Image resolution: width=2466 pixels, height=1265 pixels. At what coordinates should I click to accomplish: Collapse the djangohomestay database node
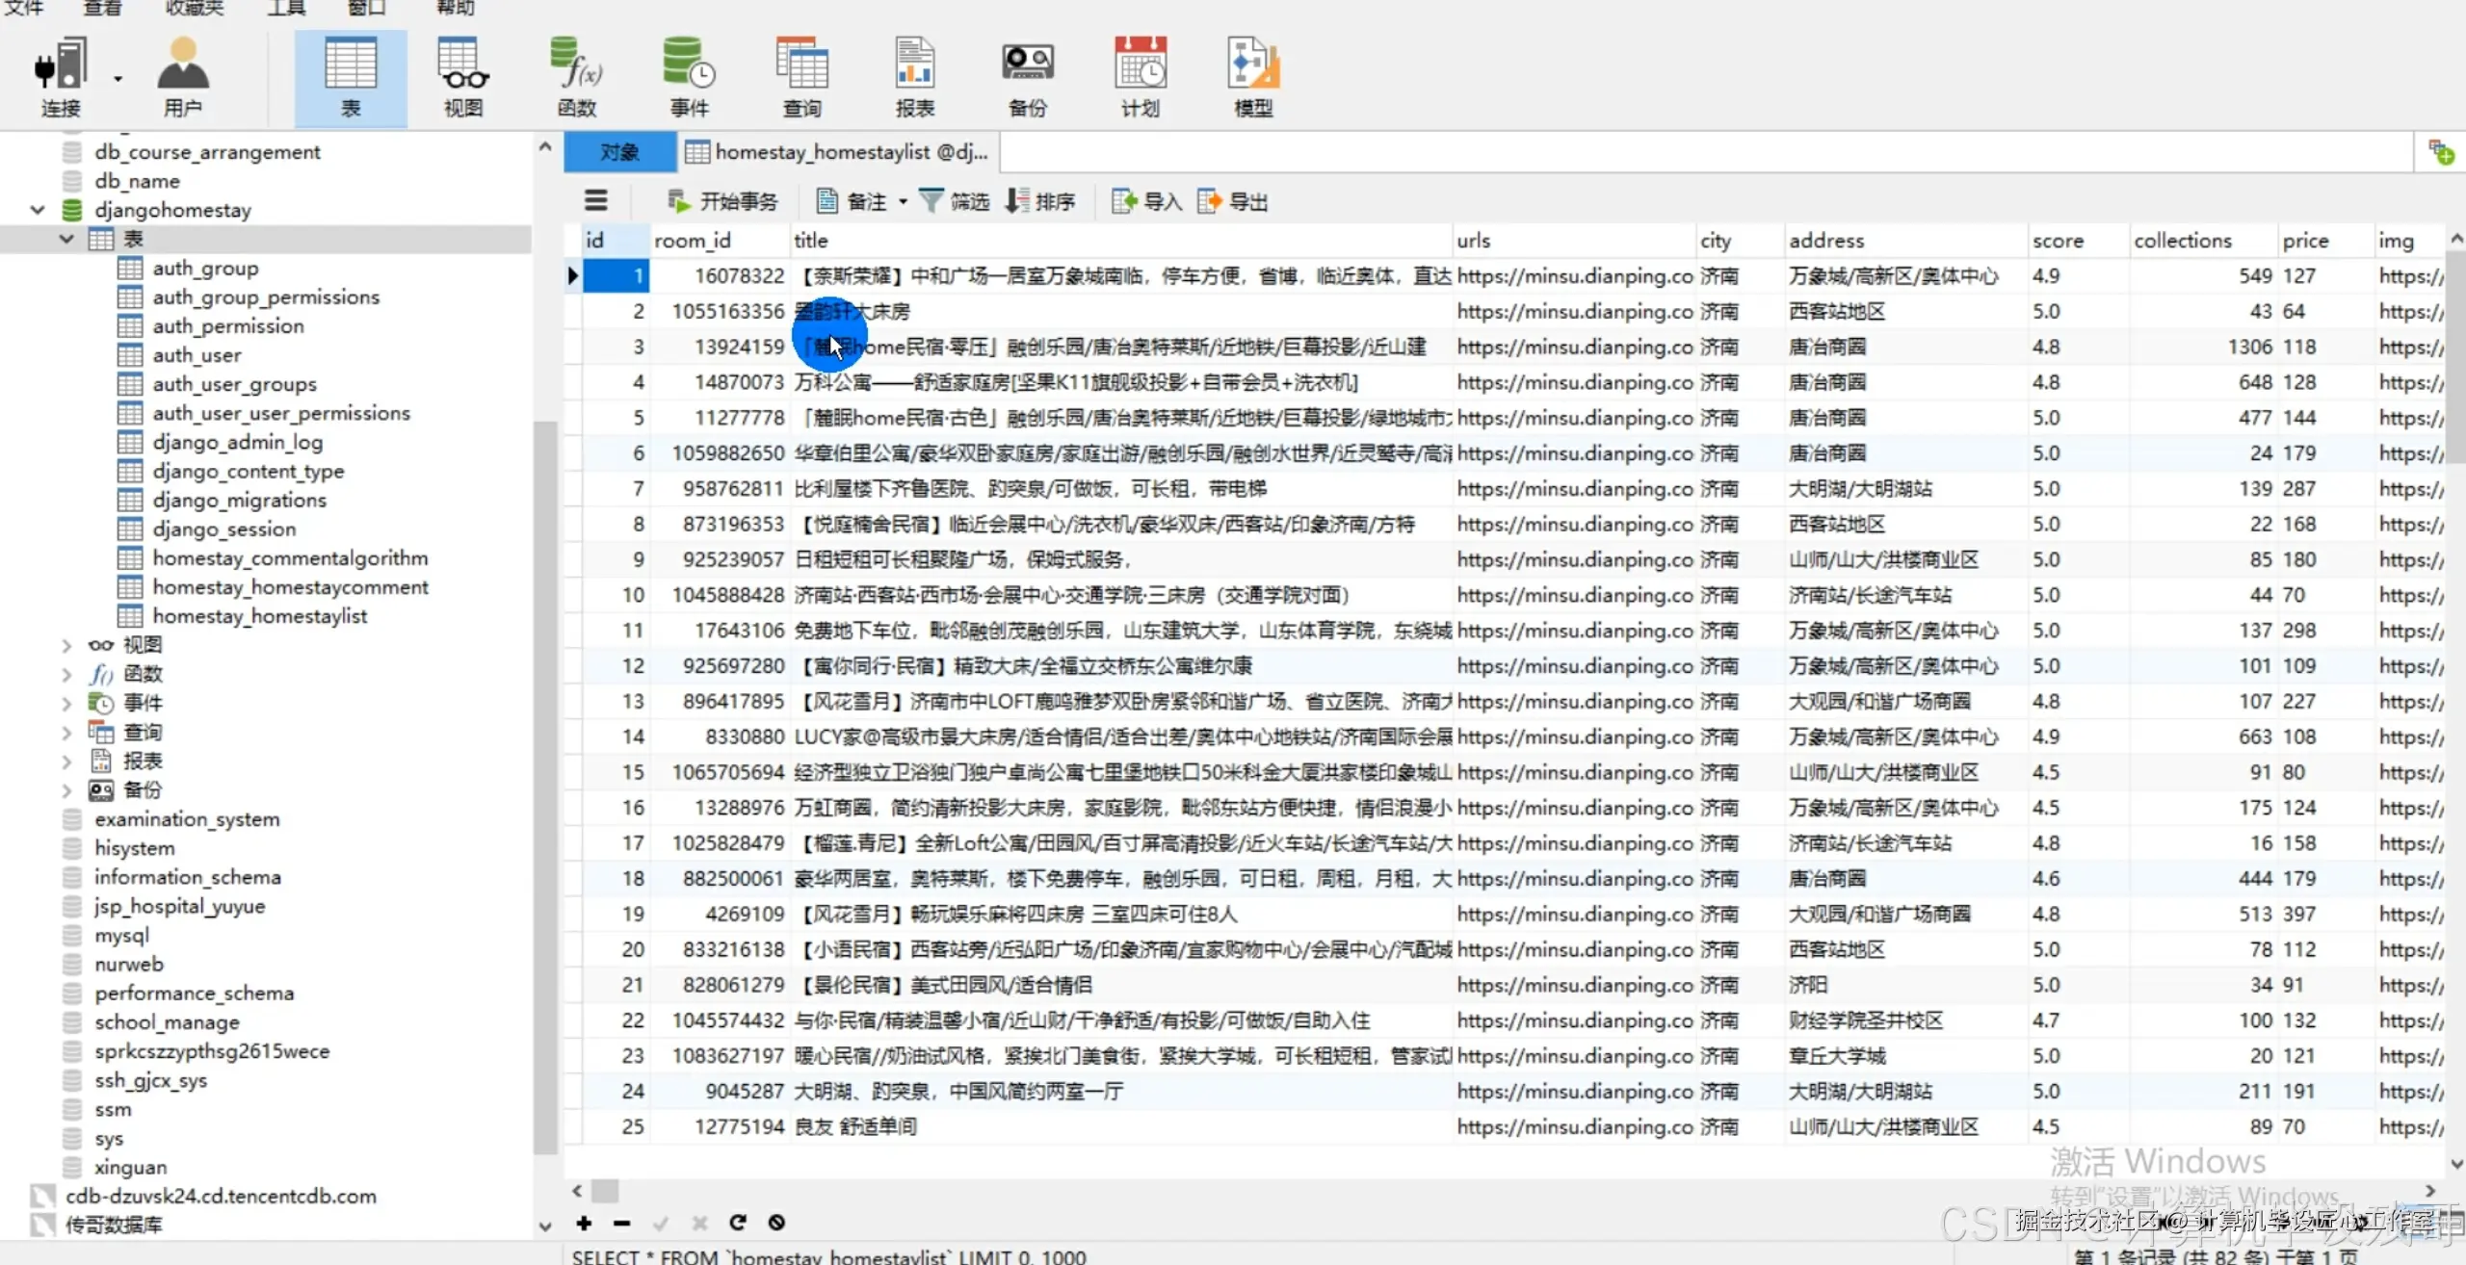coord(37,210)
